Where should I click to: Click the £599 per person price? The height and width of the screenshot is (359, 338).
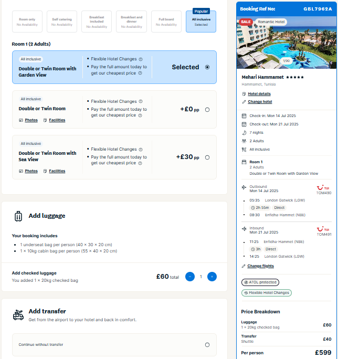coord(323,353)
